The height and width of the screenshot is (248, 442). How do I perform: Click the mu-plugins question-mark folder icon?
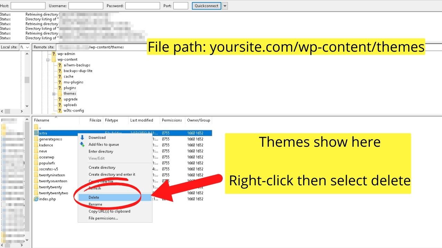tap(60, 82)
